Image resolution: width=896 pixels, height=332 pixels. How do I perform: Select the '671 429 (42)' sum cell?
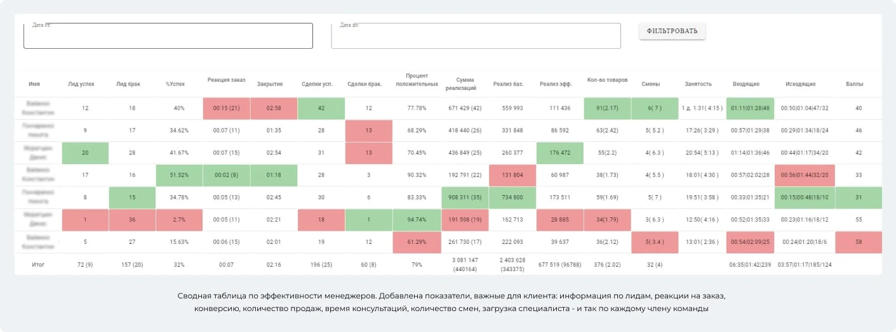pos(465,108)
